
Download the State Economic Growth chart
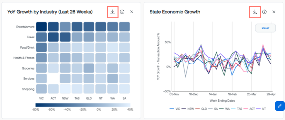pos(255,12)
